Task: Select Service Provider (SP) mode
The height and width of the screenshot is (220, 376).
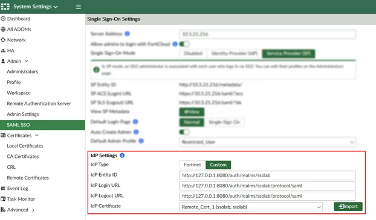Action: pyautogui.click(x=288, y=53)
